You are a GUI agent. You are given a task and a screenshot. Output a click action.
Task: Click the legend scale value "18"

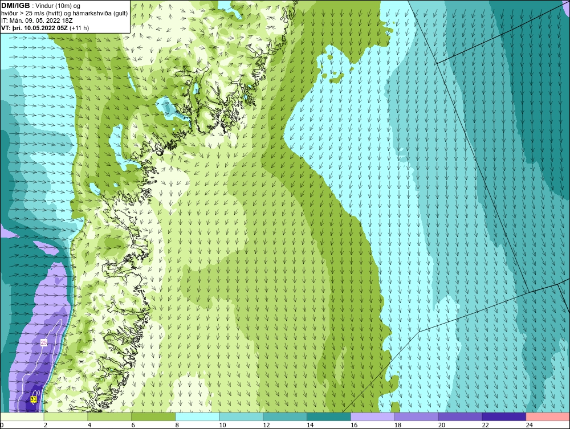click(398, 425)
